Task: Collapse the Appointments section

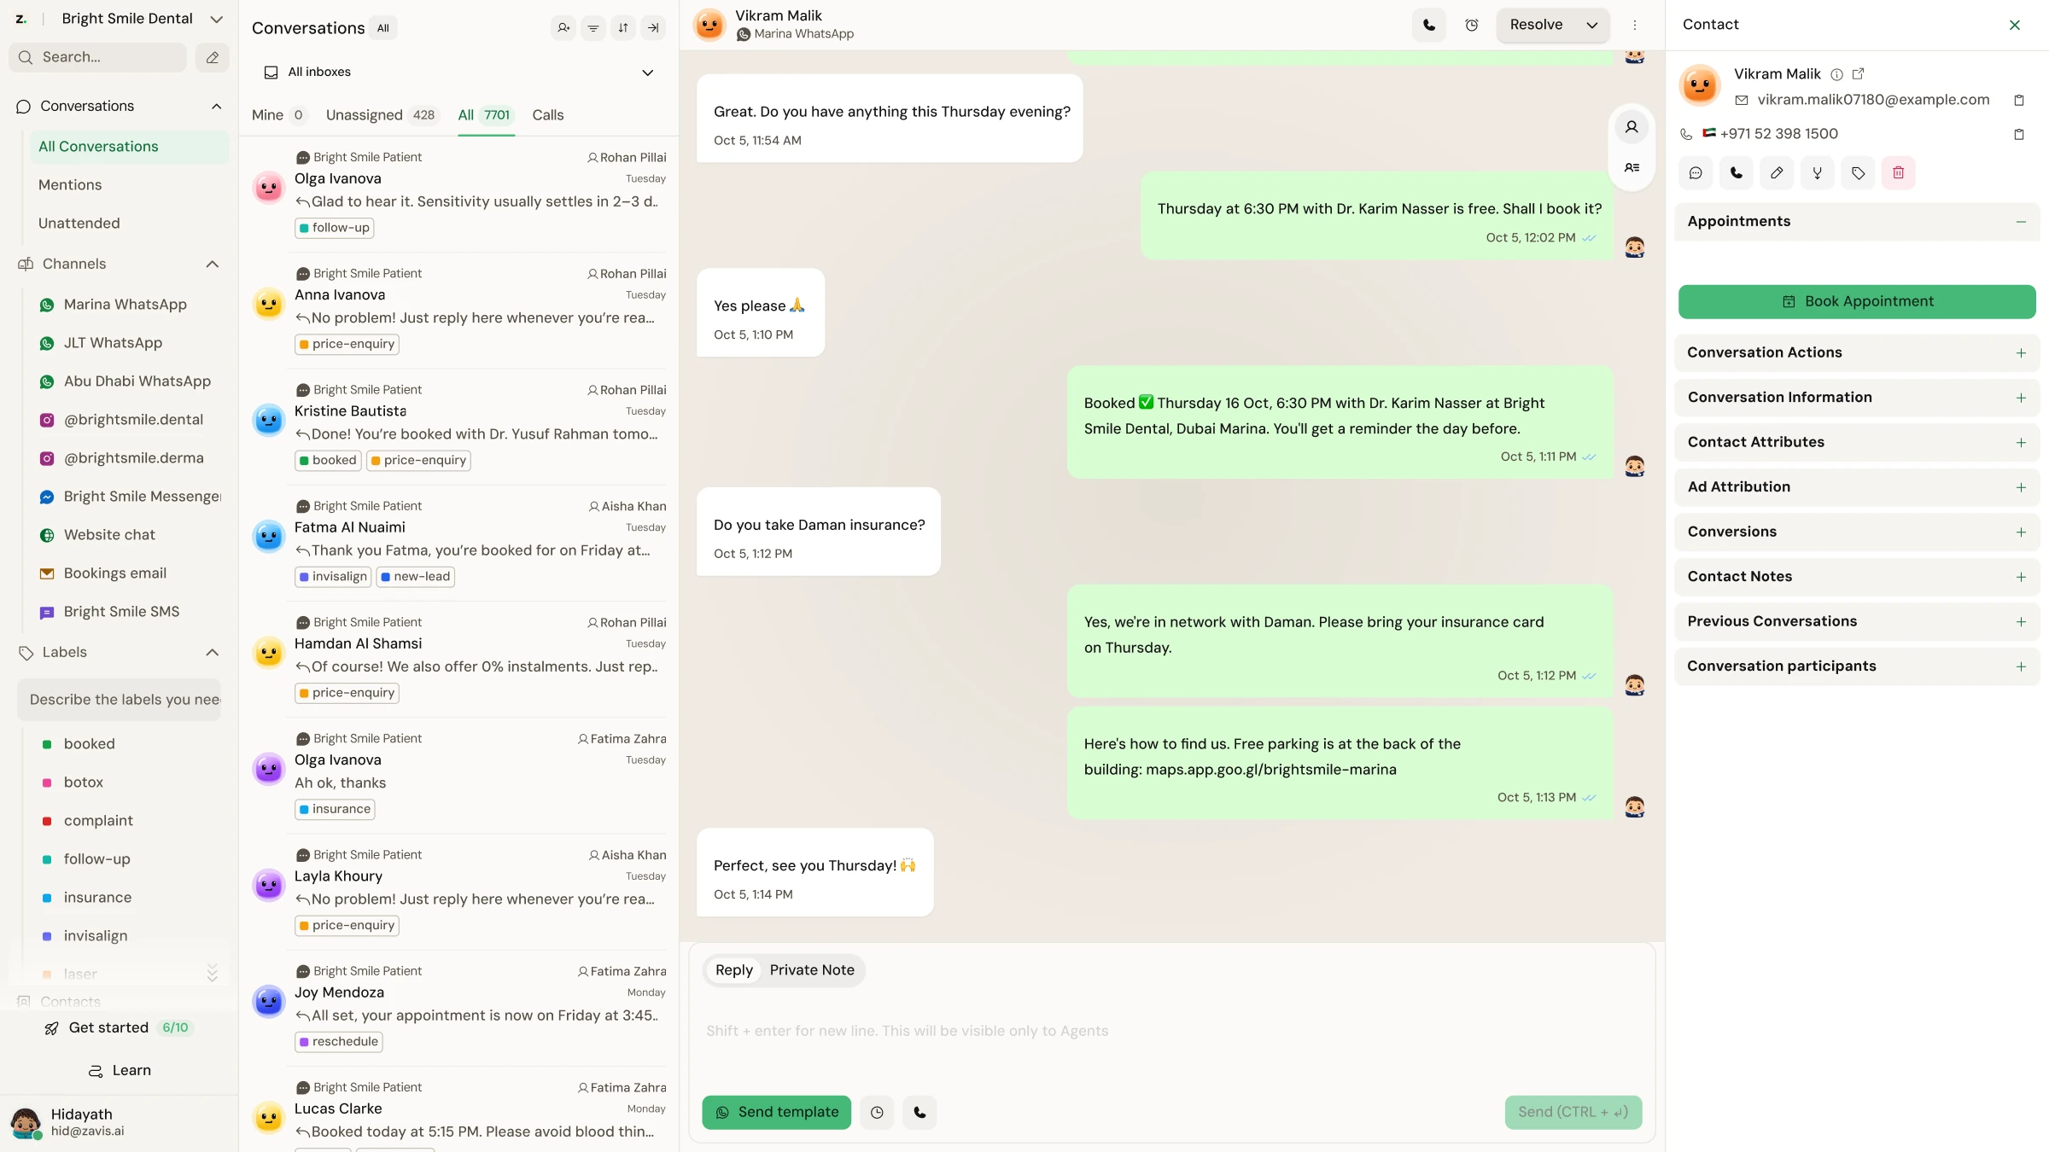Action: pyautogui.click(x=2021, y=222)
